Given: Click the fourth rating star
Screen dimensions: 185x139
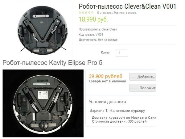Looking at the screenshot, I should pos(89,12).
